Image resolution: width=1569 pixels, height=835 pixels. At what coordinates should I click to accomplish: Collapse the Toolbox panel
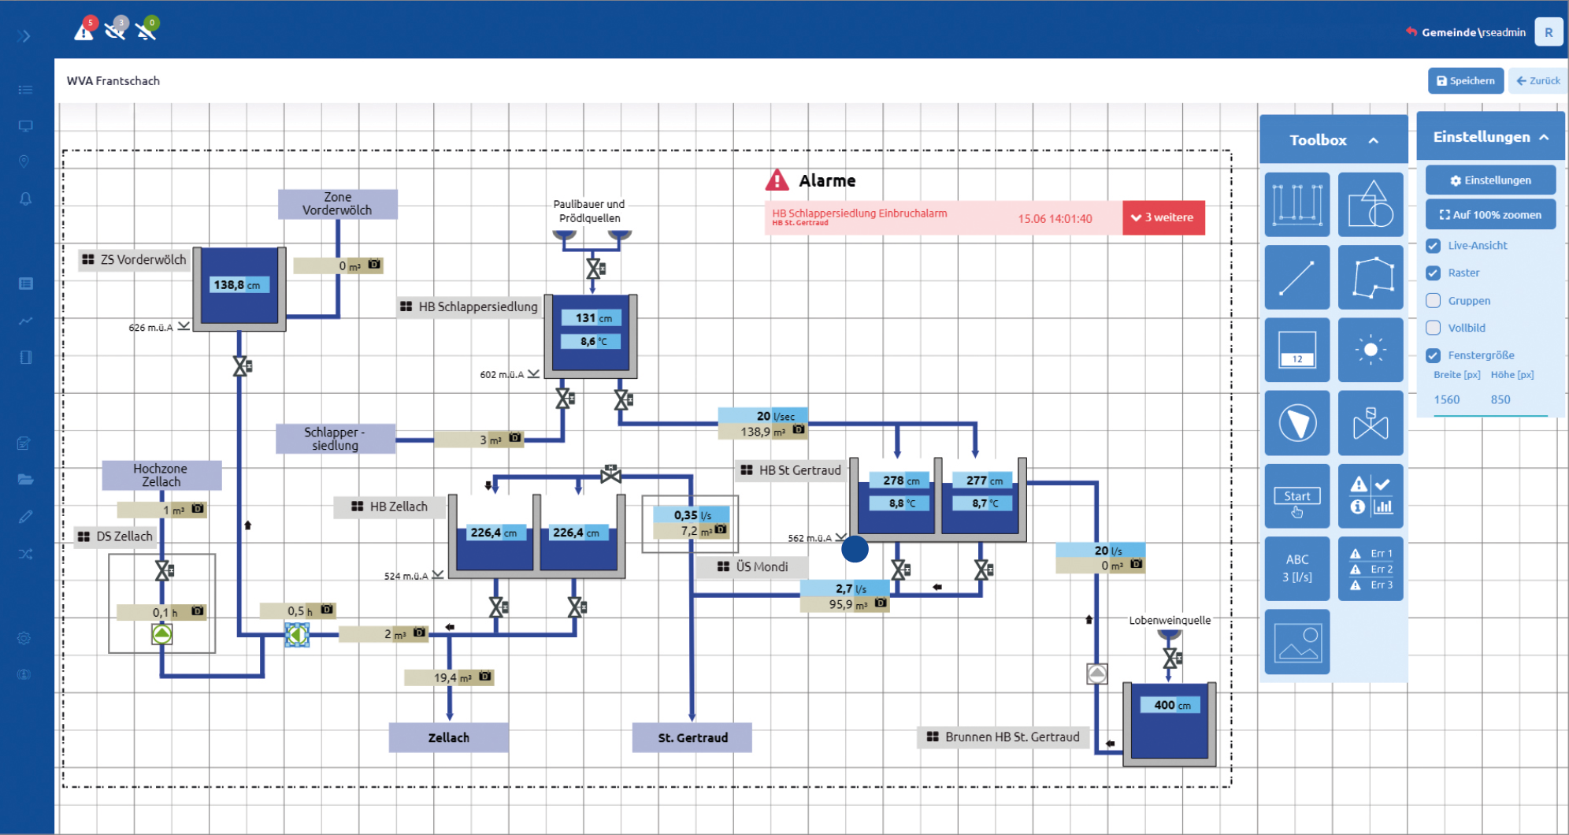click(x=1374, y=140)
